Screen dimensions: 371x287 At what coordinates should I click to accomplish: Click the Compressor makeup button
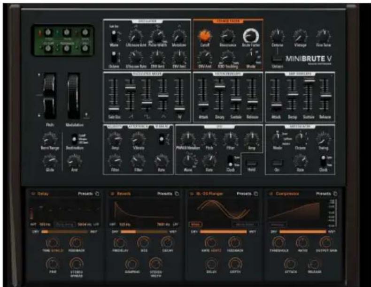coord(277,225)
